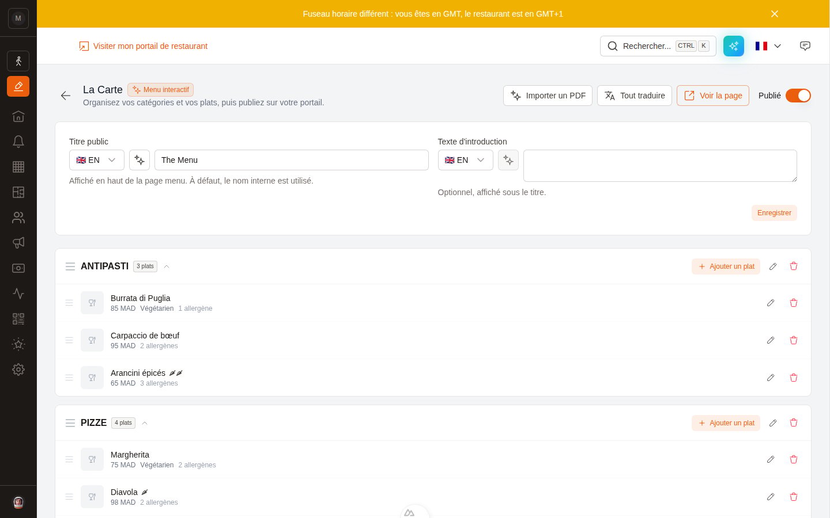Add a dish to ANTIPASTI

click(x=726, y=266)
